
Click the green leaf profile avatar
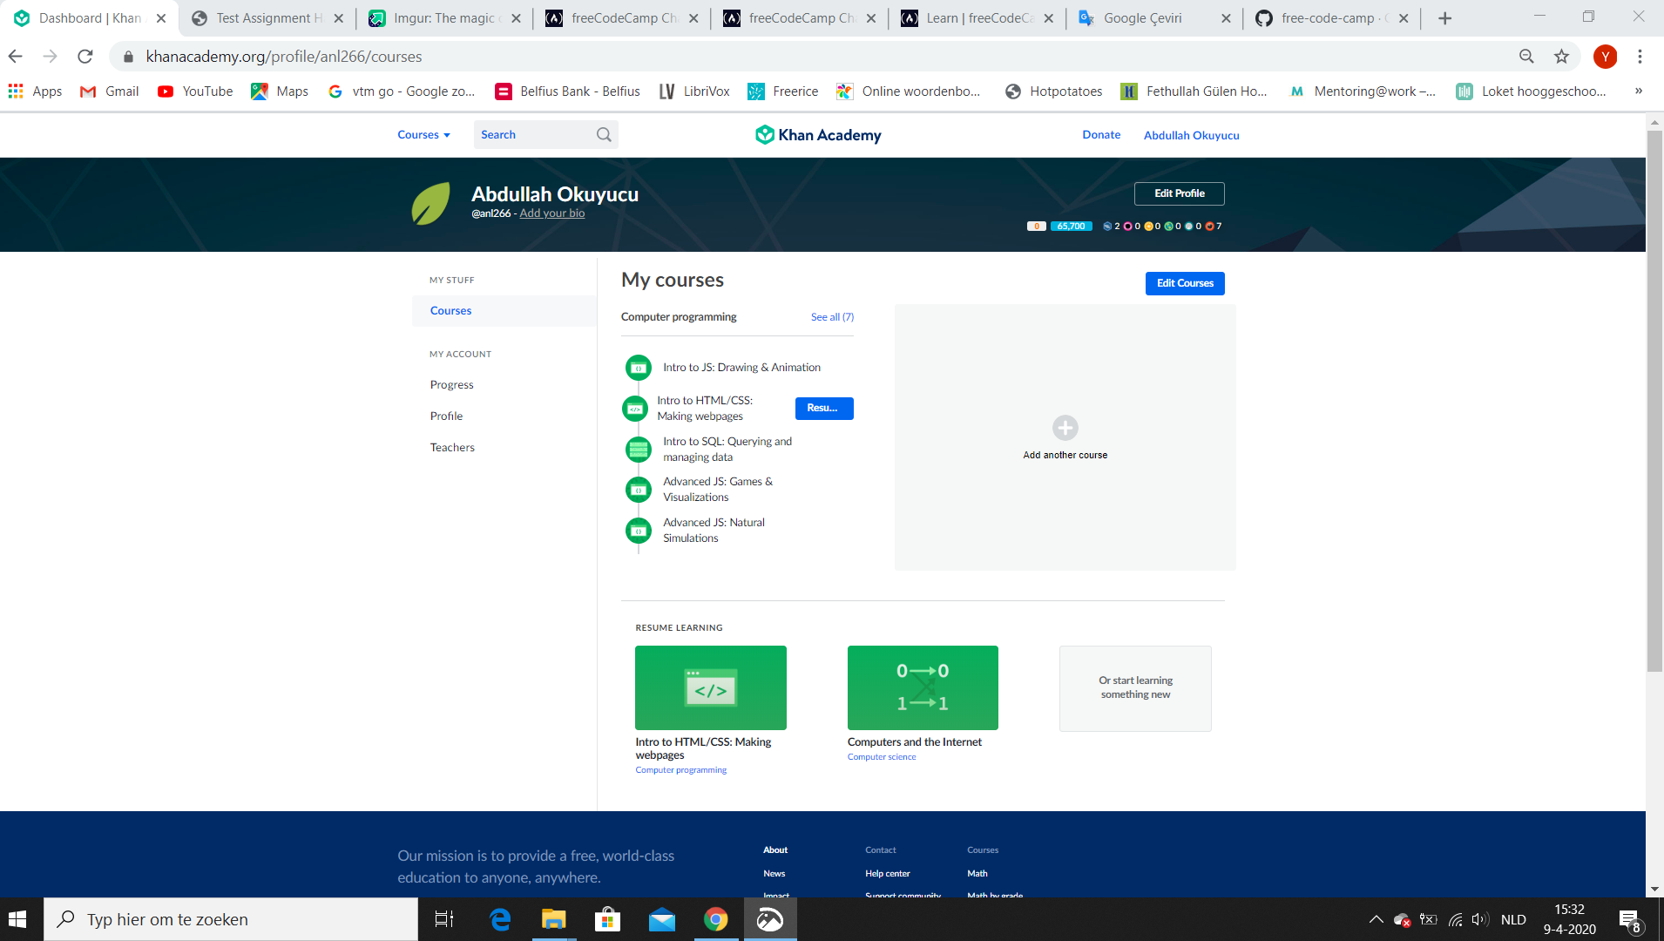(x=431, y=203)
